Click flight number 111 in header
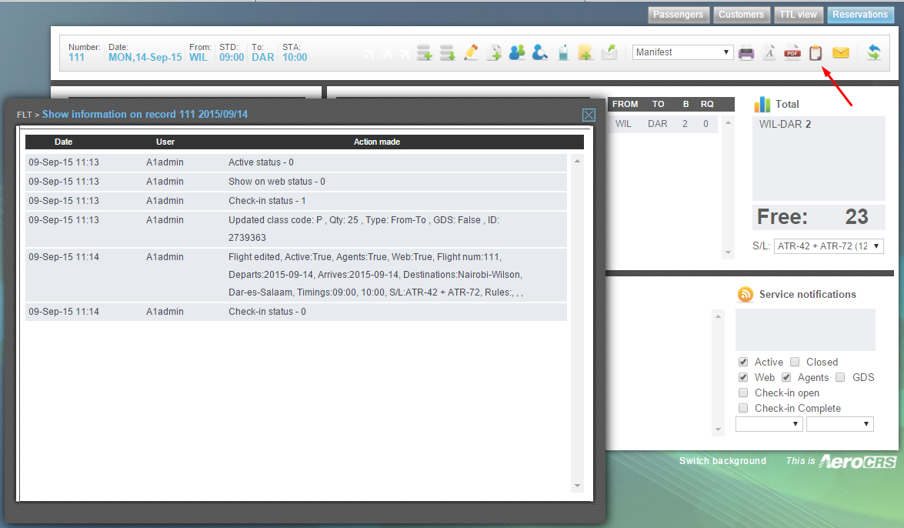 click(77, 57)
